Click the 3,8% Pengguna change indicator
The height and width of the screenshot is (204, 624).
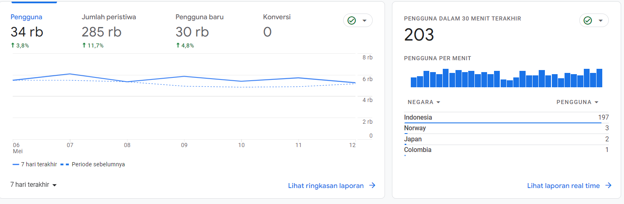(20, 45)
